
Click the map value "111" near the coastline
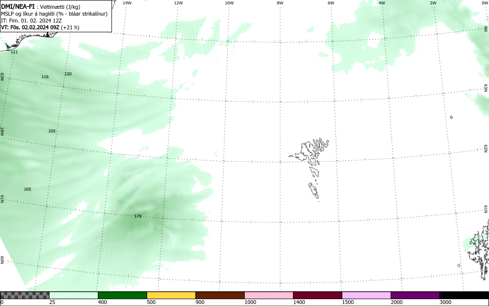coord(14,52)
